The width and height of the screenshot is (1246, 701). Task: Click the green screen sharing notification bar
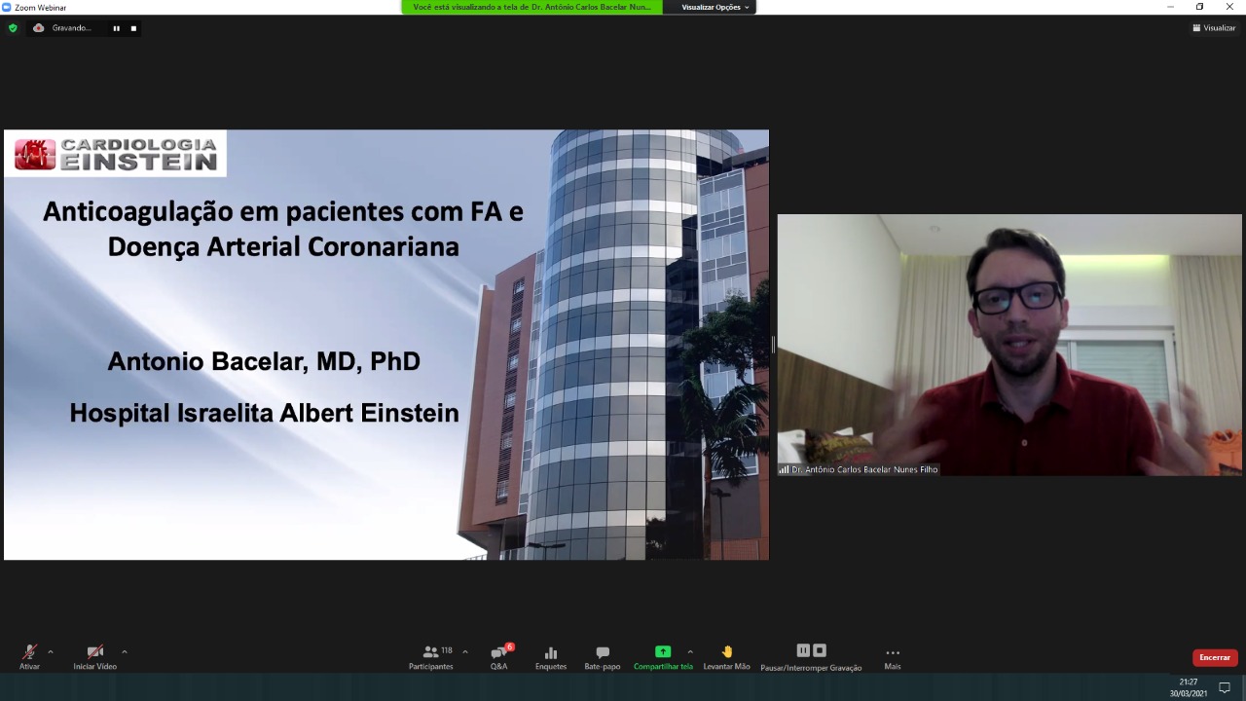coord(531,7)
